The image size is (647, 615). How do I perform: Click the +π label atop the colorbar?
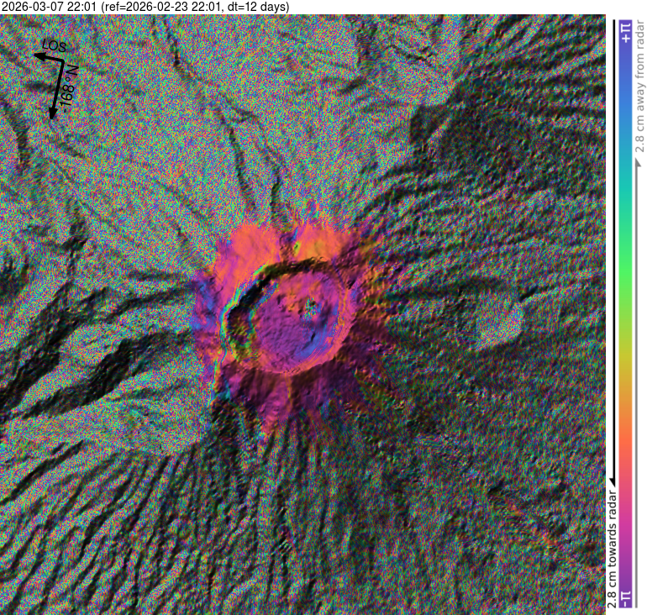point(624,33)
